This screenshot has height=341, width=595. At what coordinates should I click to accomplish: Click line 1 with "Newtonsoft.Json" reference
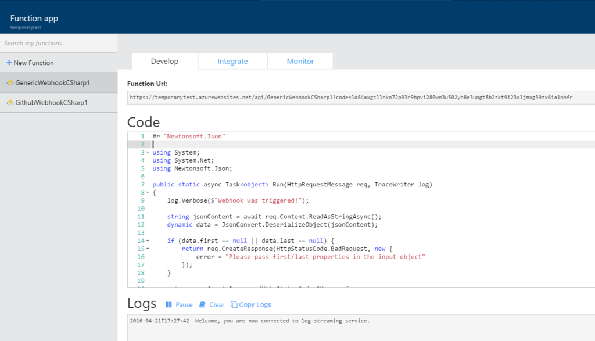[x=189, y=136]
